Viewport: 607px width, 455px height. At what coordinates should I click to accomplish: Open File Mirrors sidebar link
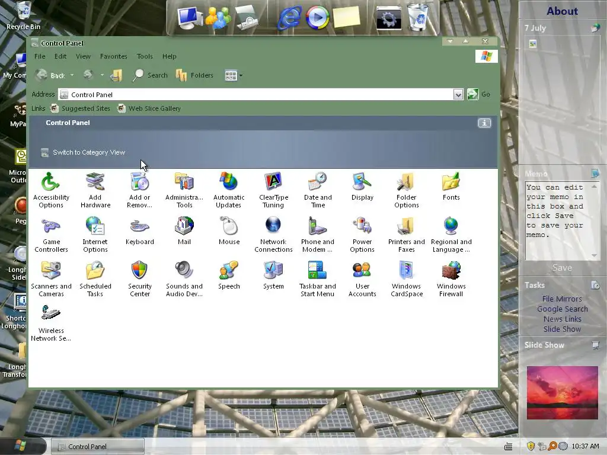(x=562, y=299)
